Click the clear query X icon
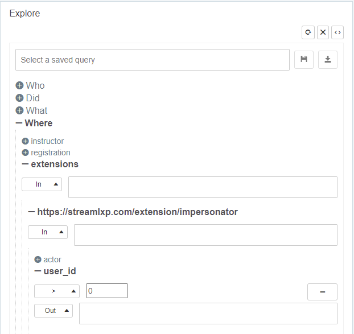This screenshot has width=354, height=334. [323, 32]
